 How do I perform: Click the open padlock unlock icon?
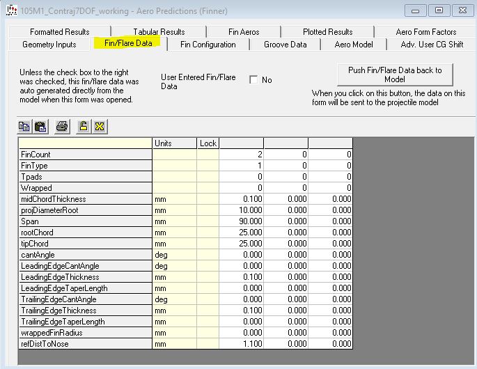click(x=83, y=126)
